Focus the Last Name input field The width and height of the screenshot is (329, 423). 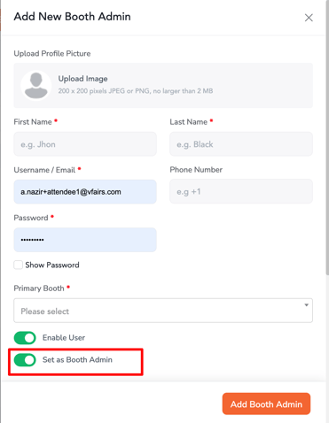(241, 144)
